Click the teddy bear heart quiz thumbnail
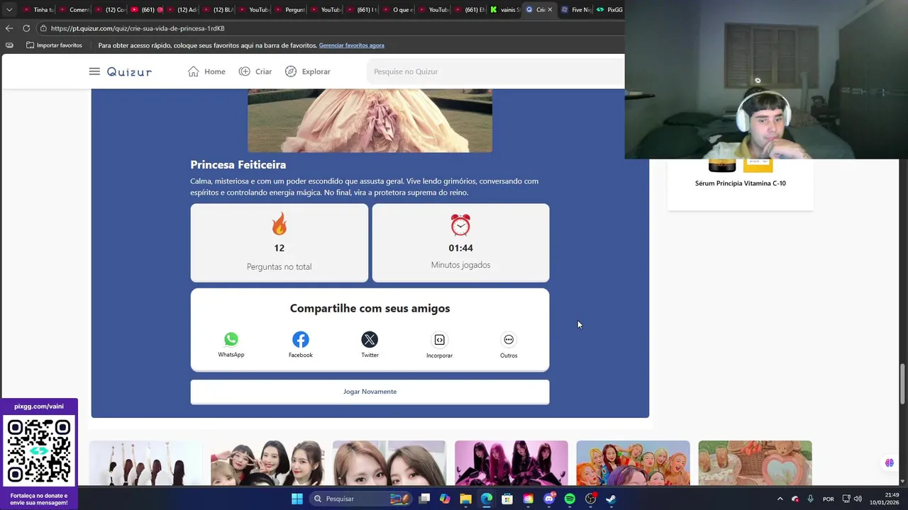 pyautogui.click(x=755, y=463)
